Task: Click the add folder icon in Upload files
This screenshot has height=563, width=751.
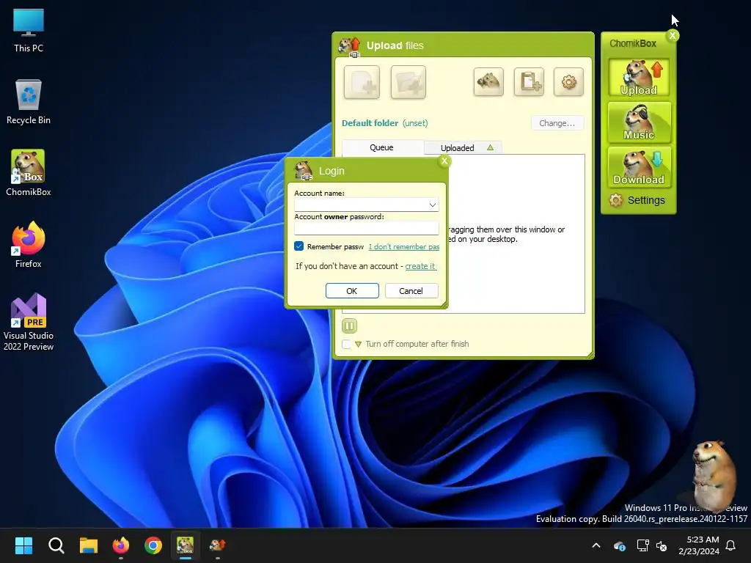Action: [408, 82]
